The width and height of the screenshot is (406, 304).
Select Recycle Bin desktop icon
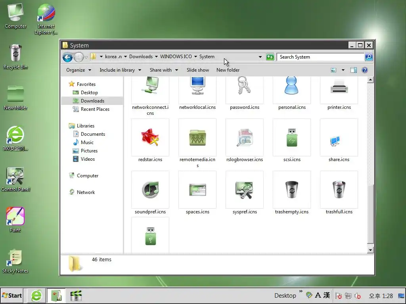[15, 57]
